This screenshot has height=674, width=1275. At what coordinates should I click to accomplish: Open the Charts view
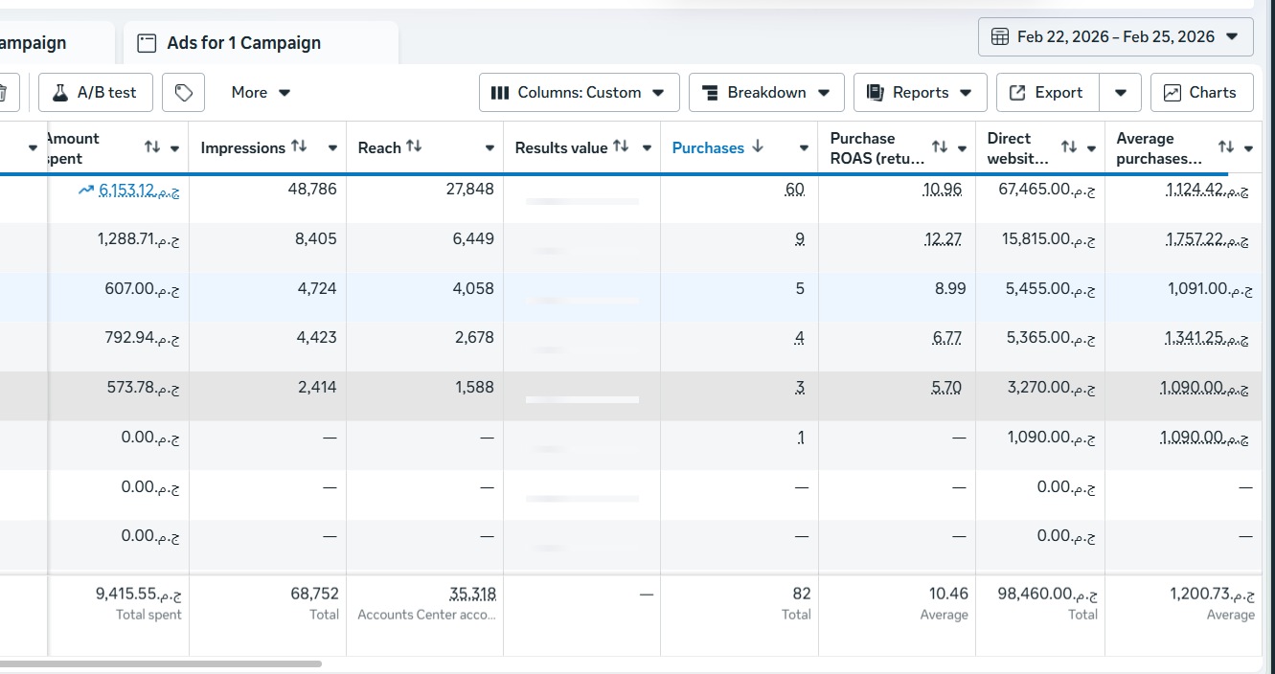pos(1201,93)
